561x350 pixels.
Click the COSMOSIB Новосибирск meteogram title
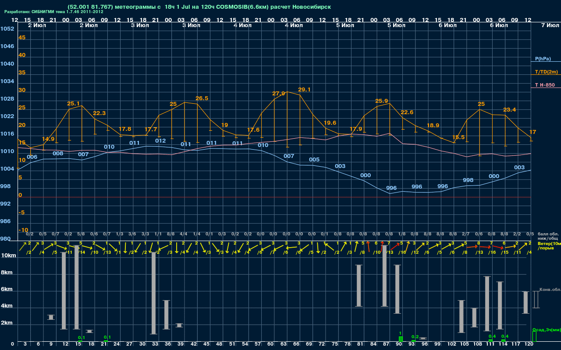[x=199, y=7]
